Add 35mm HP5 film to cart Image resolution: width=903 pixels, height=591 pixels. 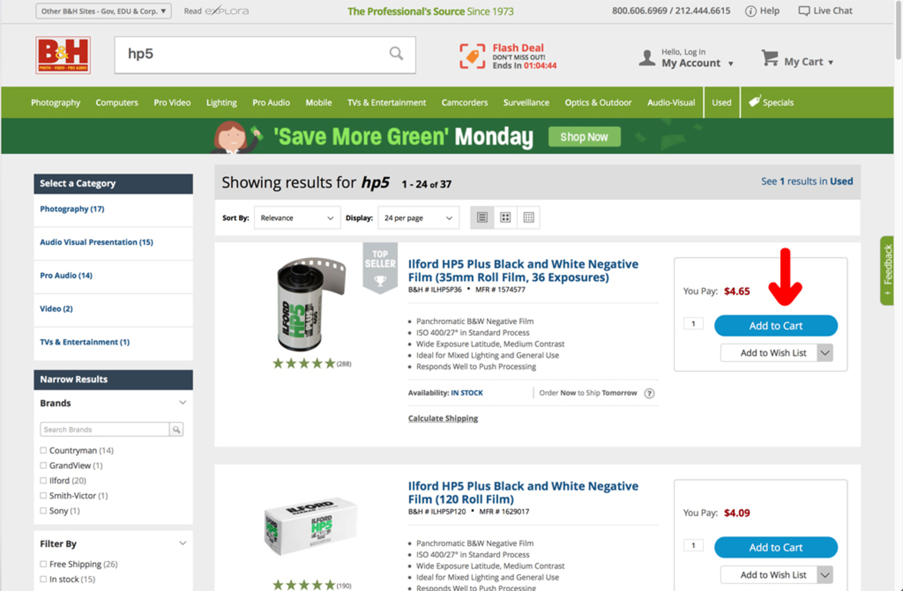tap(776, 326)
